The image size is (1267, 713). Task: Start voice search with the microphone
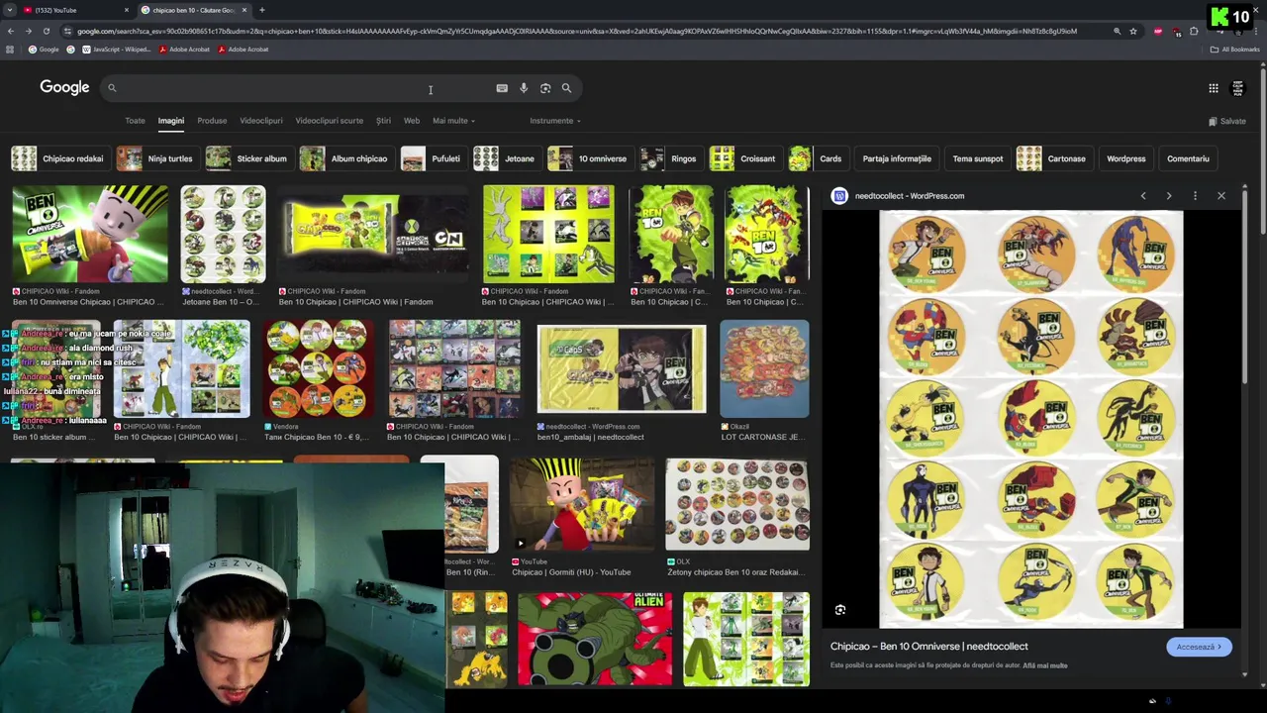(524, 88)
